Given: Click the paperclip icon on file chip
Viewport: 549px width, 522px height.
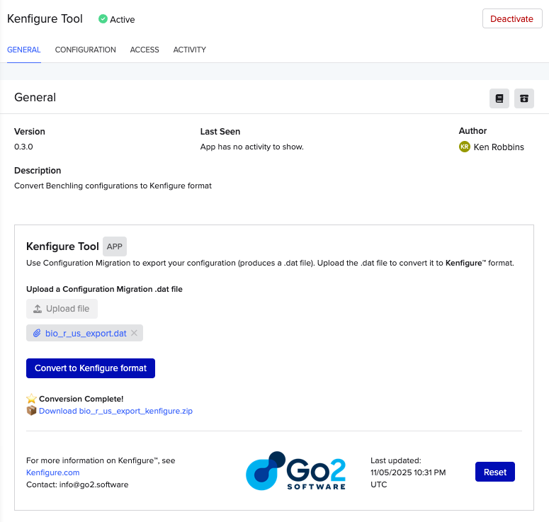Looking at the screenshot, I should [37, 333].
